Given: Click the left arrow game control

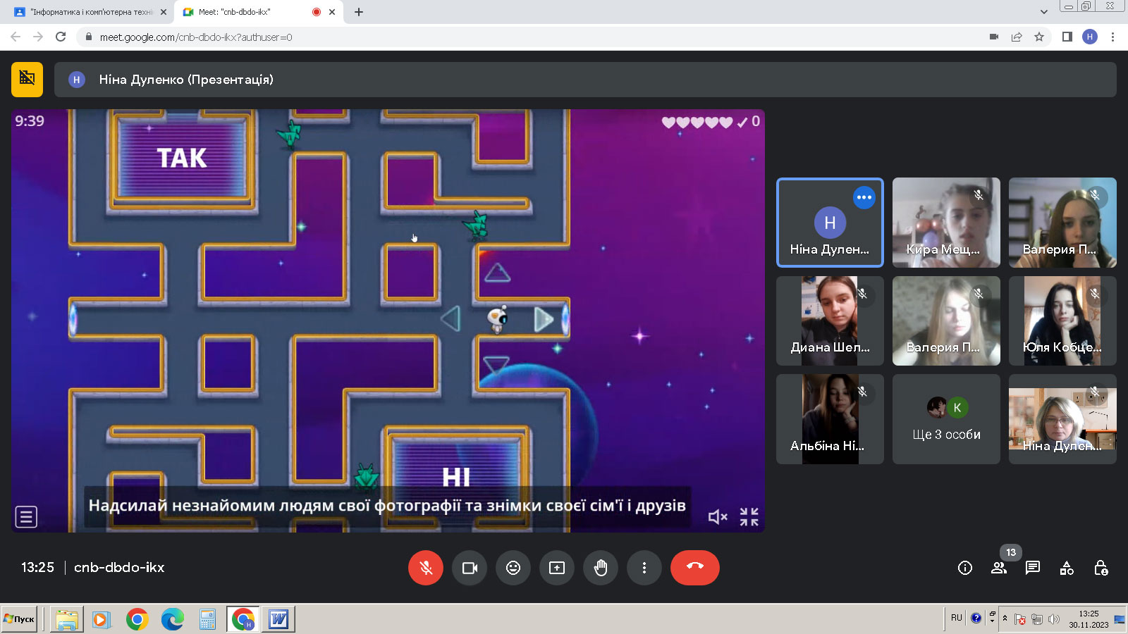Looking at the screenshot, I should click(x=450, y=318).
